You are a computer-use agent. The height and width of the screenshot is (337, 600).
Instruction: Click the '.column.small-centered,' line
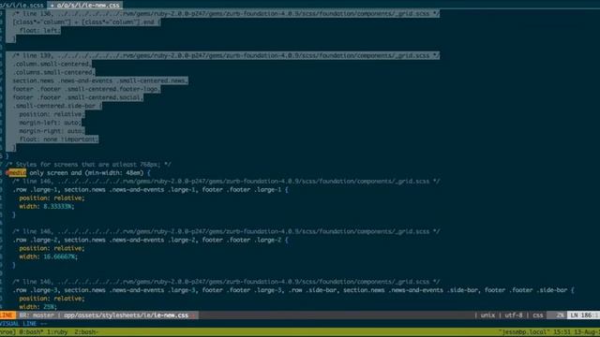(52, 65)
